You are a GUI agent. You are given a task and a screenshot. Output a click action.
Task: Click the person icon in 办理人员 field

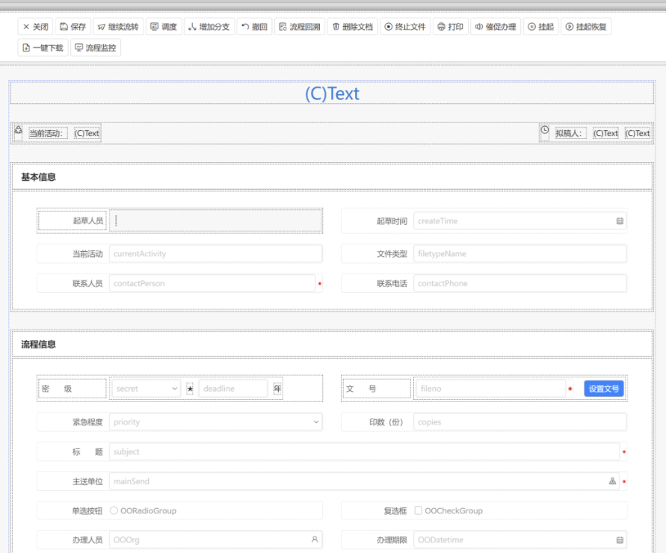click(x=315, y=540)
